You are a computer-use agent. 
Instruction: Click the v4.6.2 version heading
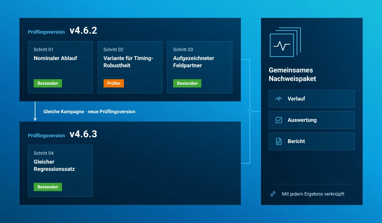[83, 31]
